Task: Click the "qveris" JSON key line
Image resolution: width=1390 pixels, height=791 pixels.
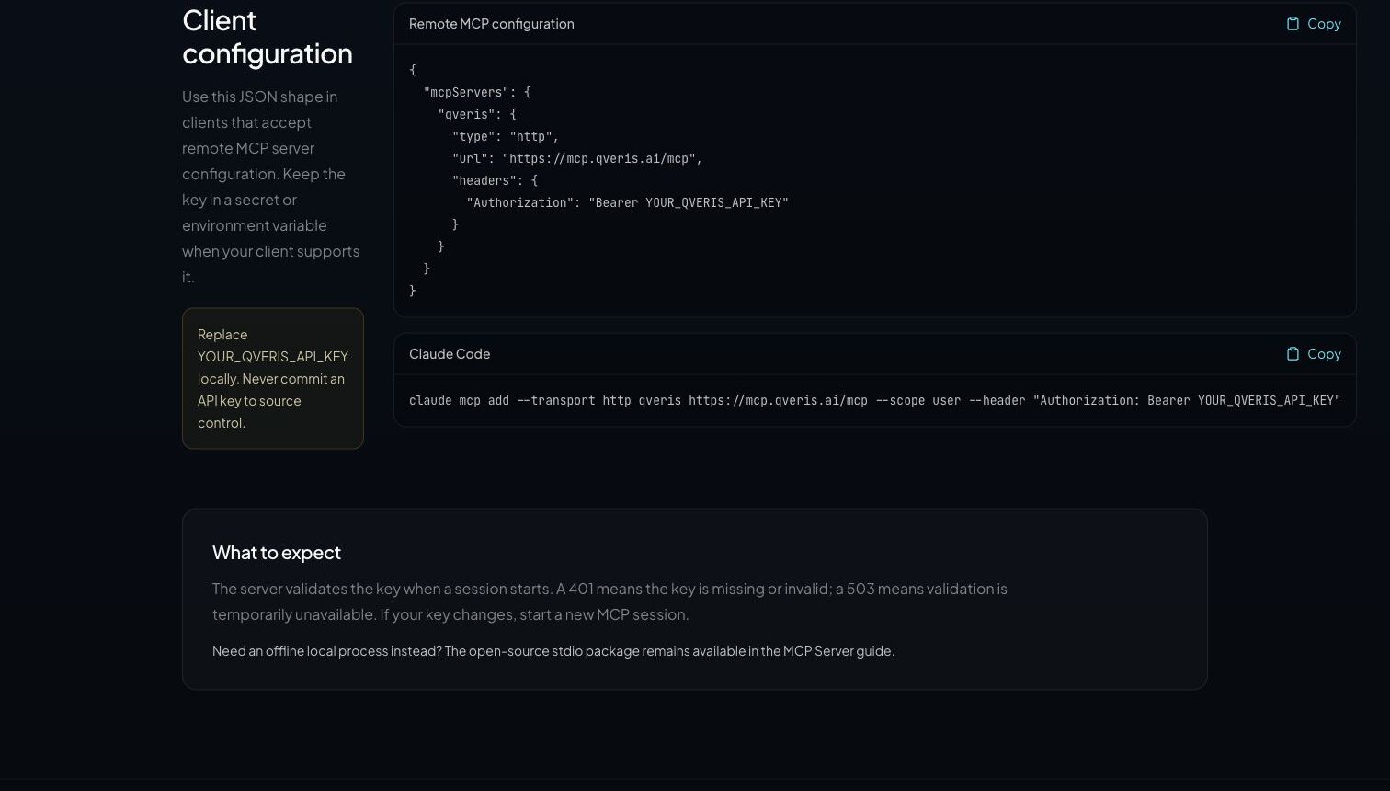Action: [477, 114]
